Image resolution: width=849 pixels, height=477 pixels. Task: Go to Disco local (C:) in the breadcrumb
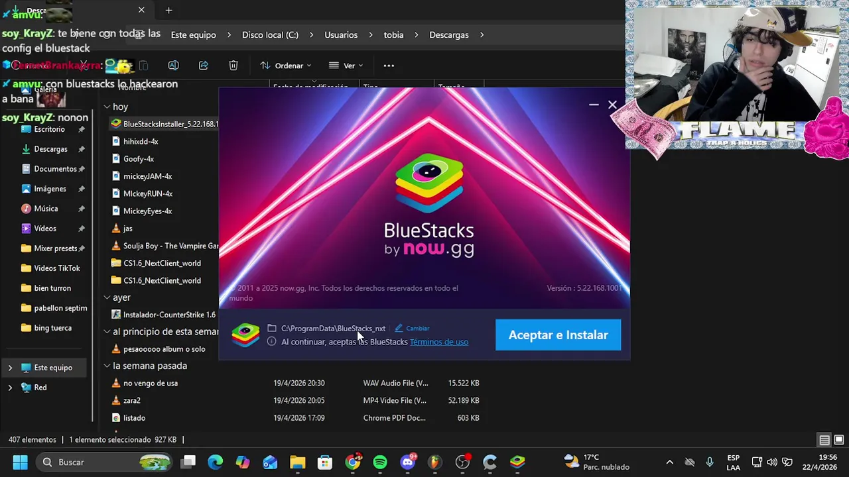point(270,35)
